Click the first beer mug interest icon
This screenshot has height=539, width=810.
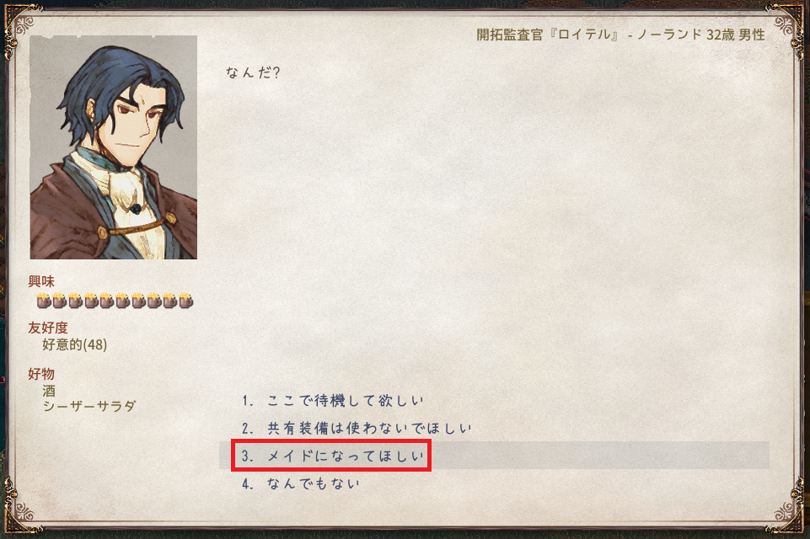(43, 300)
